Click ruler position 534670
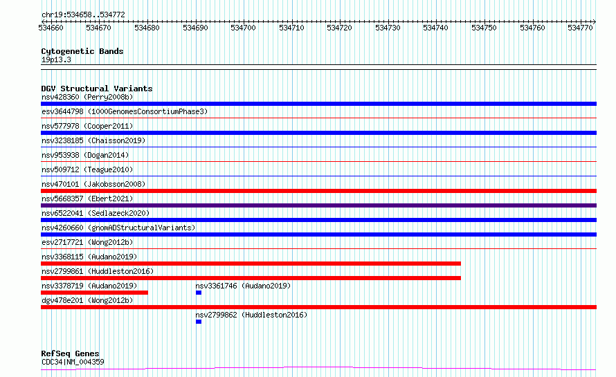This screenshot has height=377, width=616. (x=98, y=28)
